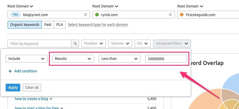Click the blogtyrant.com domain field
Image resolution: width=239 pixels, height=109 pixels.
pos(49,15)
